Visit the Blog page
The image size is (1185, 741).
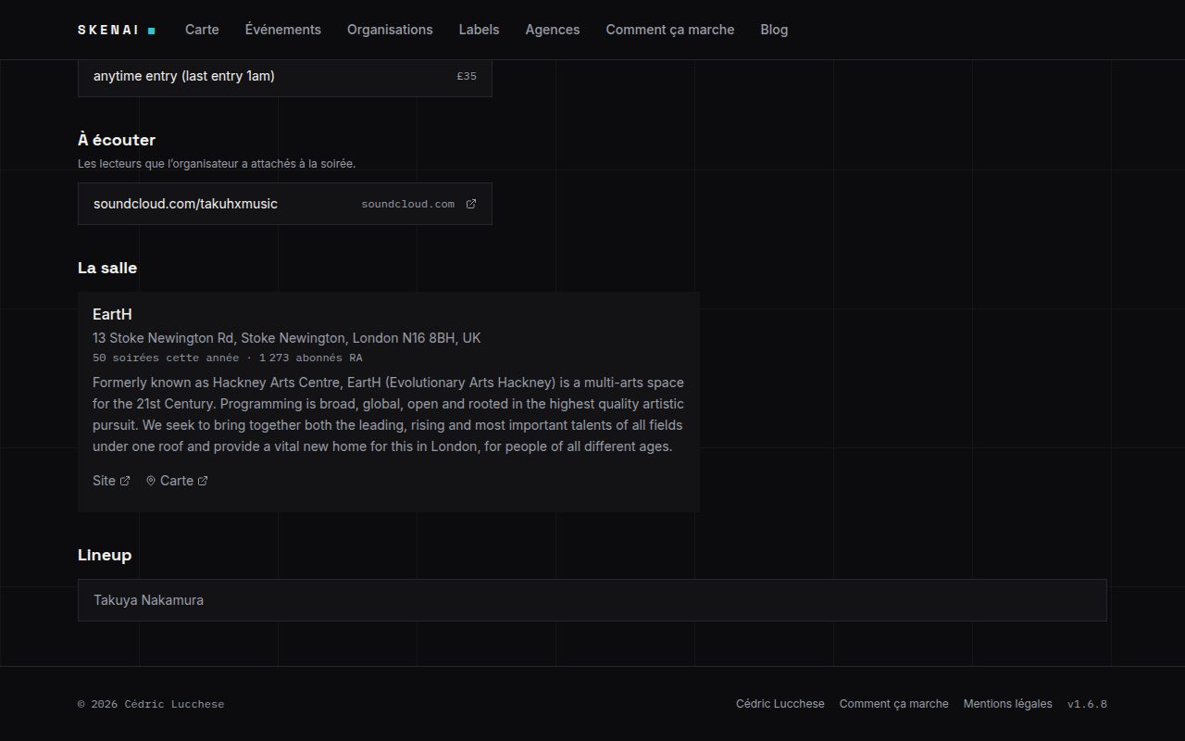pyautogui.click(x=774, y=30)
